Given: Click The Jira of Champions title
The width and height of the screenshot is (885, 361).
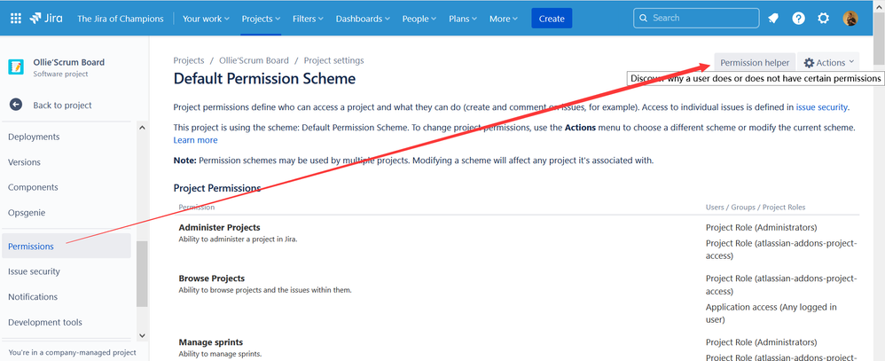Looking at the screenshot, I should pos(121,19).
